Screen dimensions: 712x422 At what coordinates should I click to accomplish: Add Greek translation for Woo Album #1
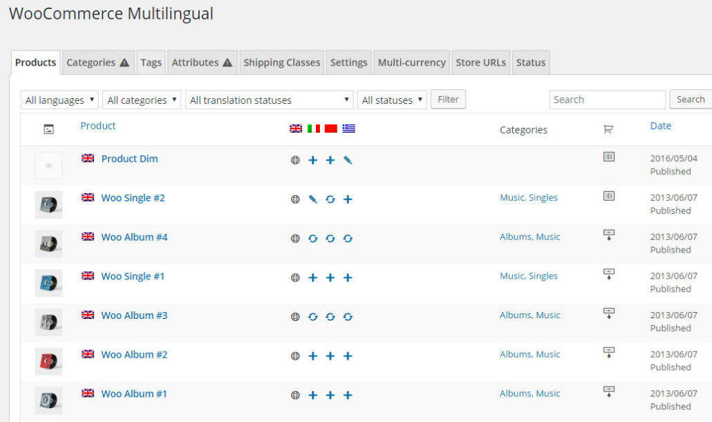pyautogui.click(x=348, y=395)
